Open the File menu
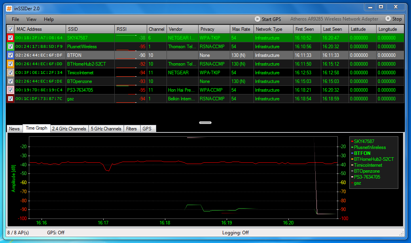 coord(15,19)
